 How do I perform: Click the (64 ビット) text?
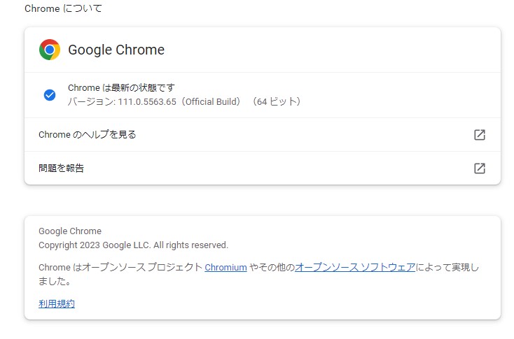click(277, 102)
